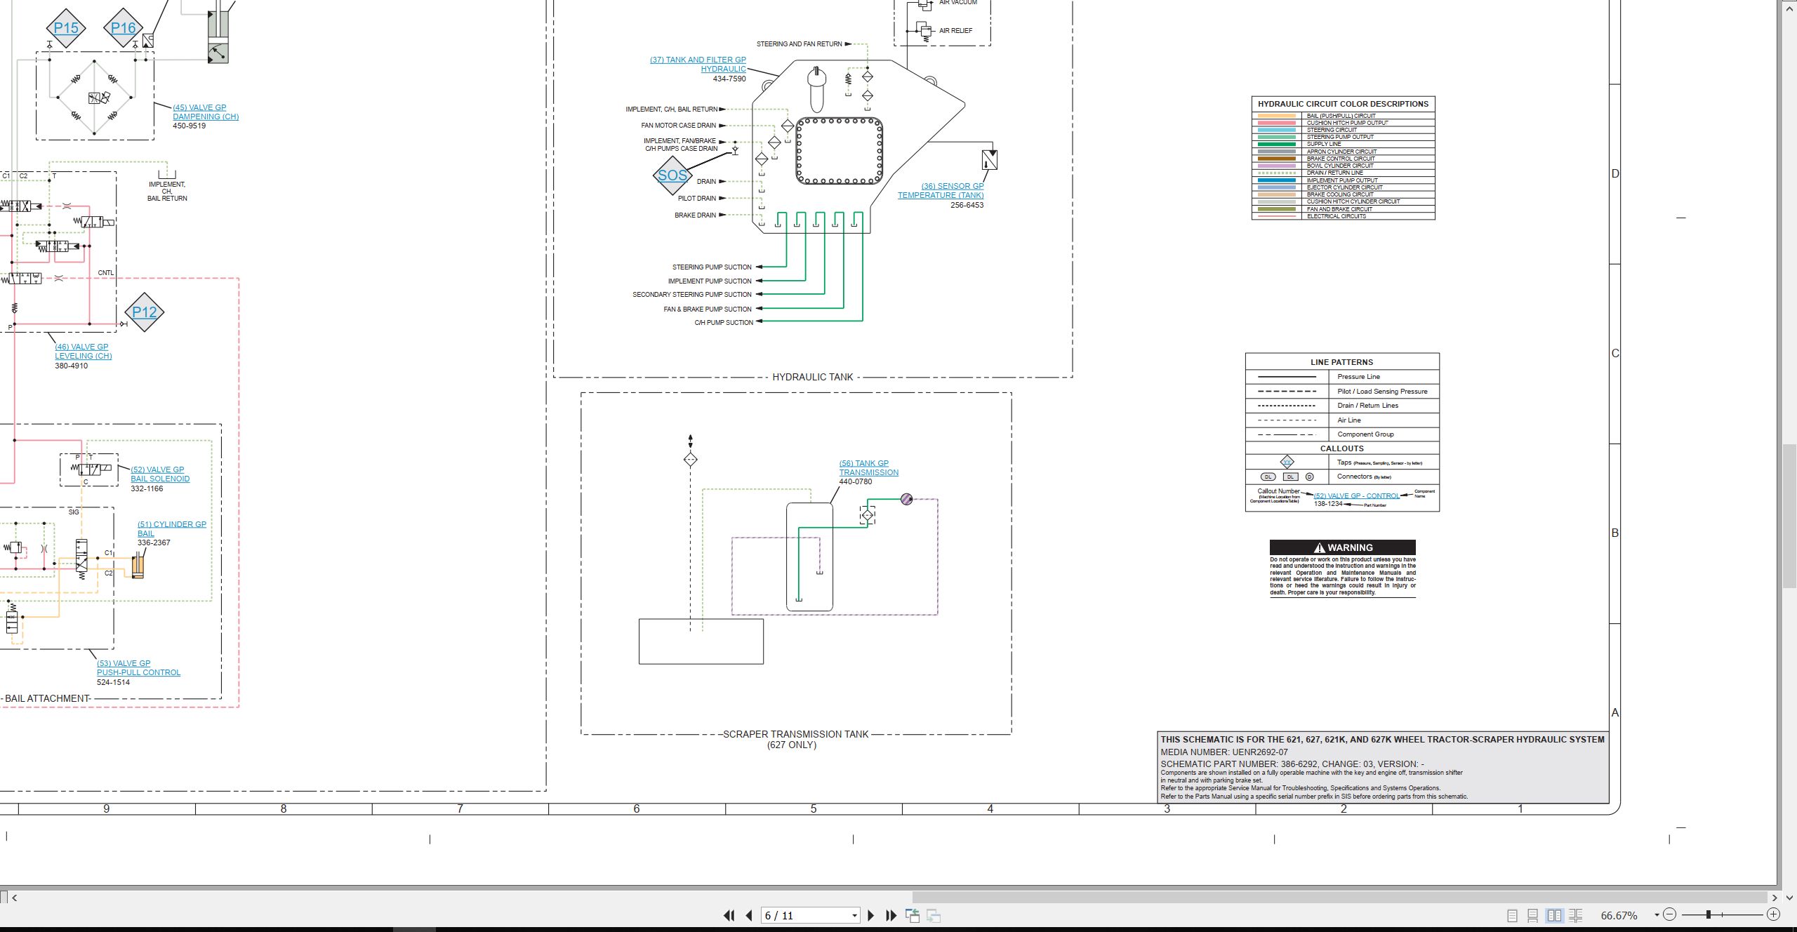Viewport: 1797px width, 932px height.
Task: Open zoom level dropdown at 66.67%
Action: (x=1657, y=915)
